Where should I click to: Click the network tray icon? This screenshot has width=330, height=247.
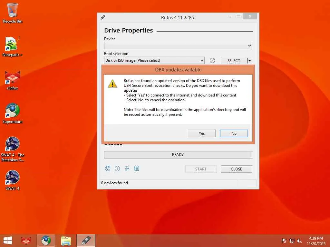click(292, 241)
